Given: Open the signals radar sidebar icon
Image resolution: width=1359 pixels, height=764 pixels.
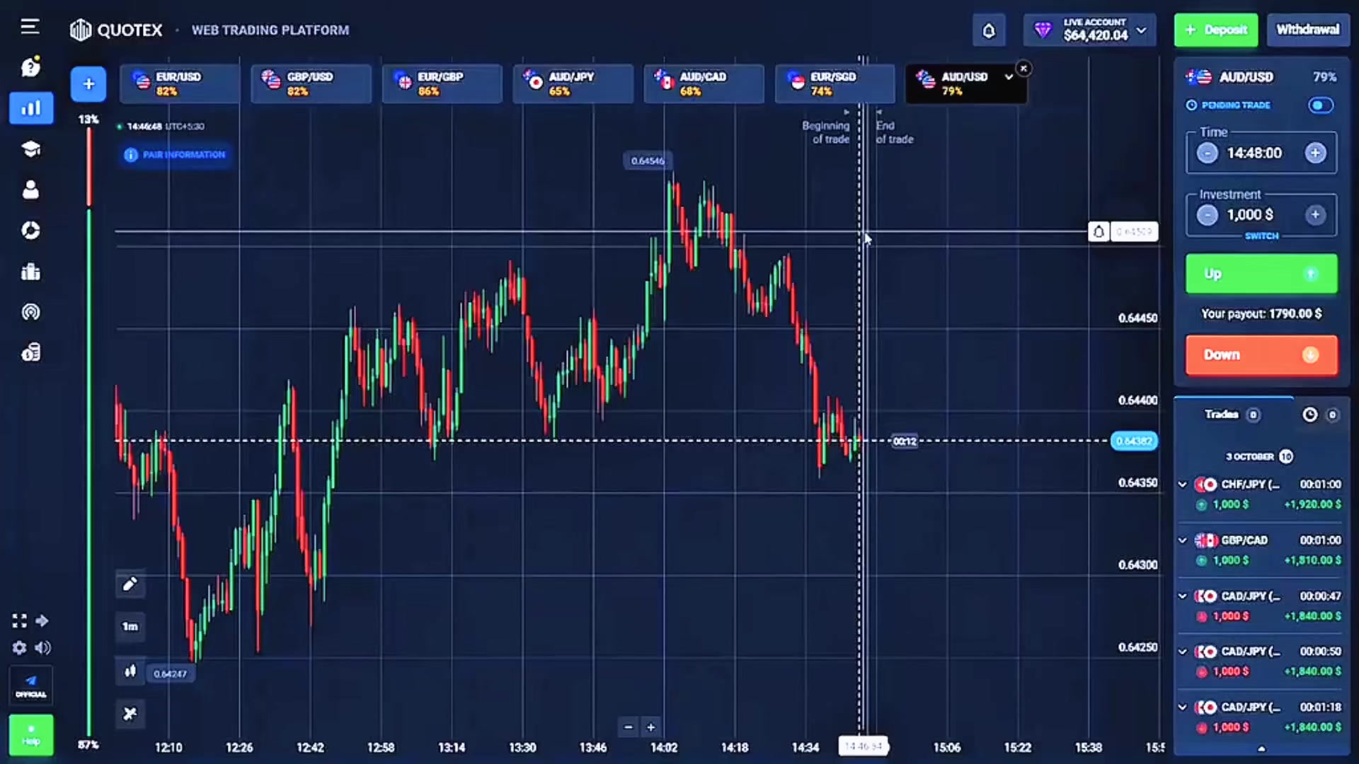Looking at the screenshot, I should click(x=30, y=312).
